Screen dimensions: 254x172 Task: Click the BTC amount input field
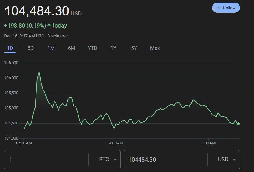(46, 160)
